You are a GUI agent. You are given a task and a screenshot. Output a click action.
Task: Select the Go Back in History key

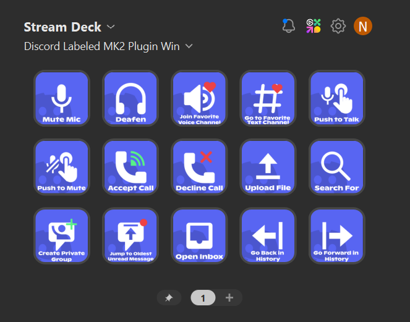coord(268,235)
